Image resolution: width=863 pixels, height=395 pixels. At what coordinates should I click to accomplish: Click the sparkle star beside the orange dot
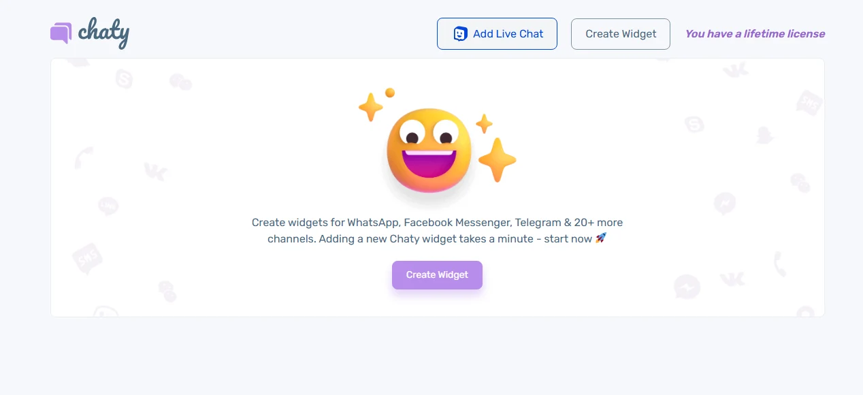coord(371,108)
